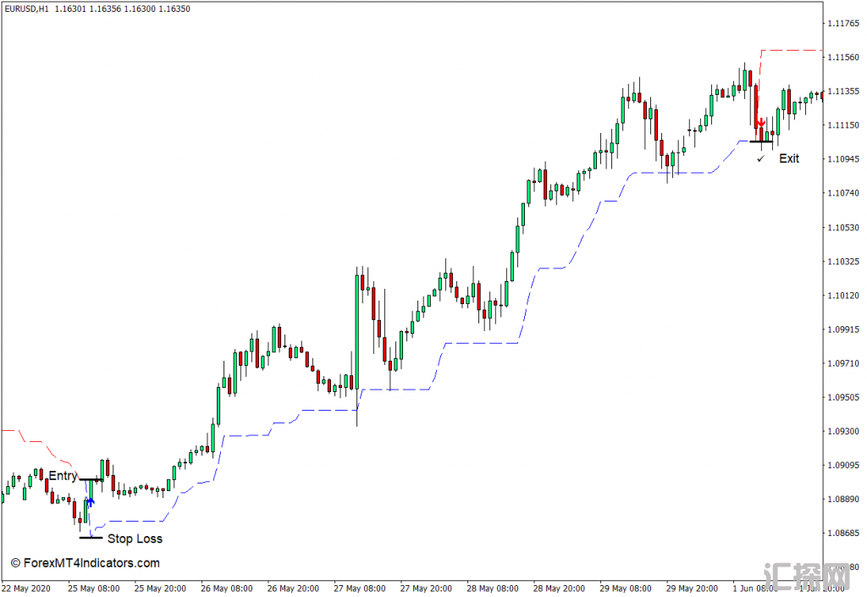
Task: Click the red down arrow exit signal
Action: (761, 123)
